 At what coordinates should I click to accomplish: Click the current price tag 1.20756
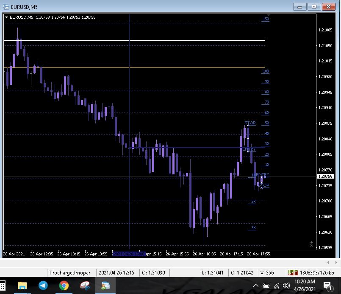pos(325,176)
